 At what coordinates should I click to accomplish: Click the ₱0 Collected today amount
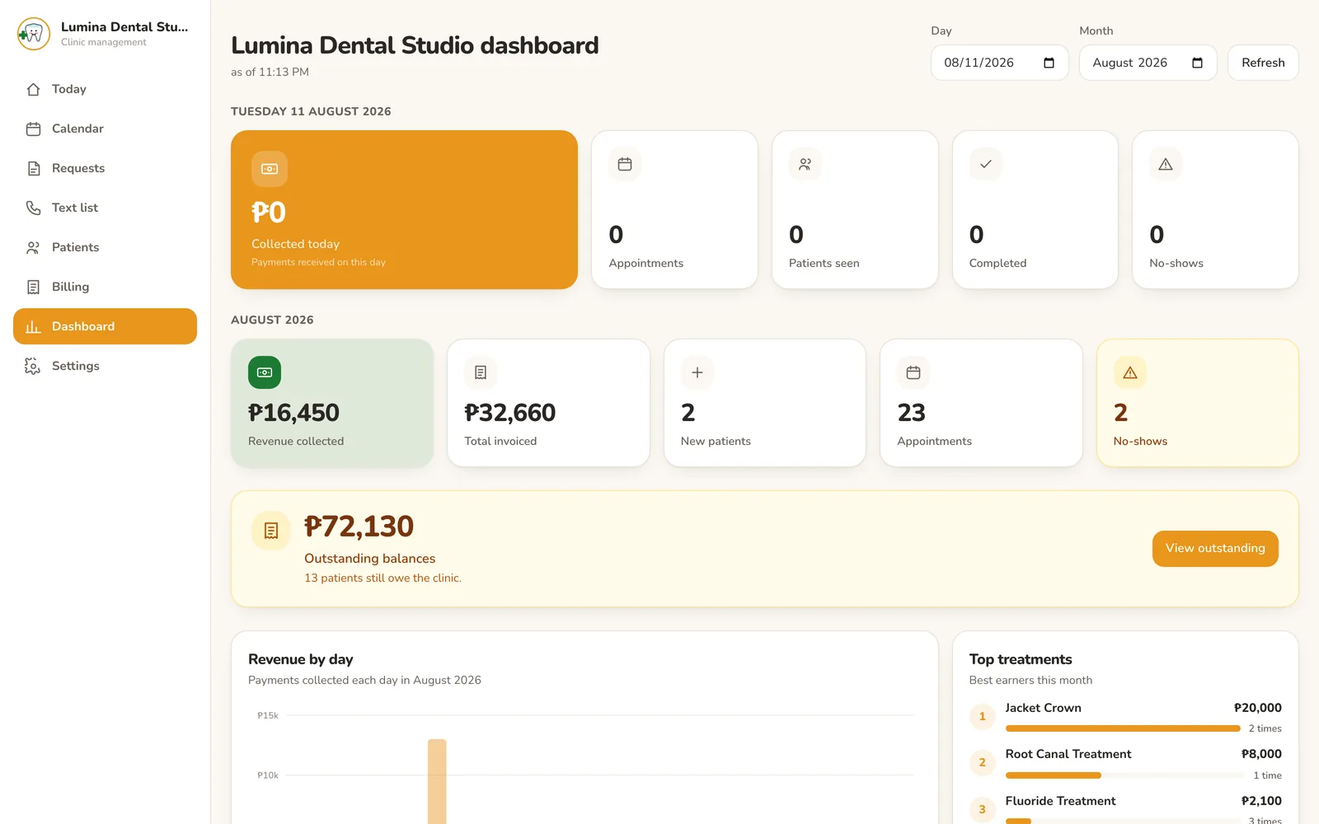269,213
